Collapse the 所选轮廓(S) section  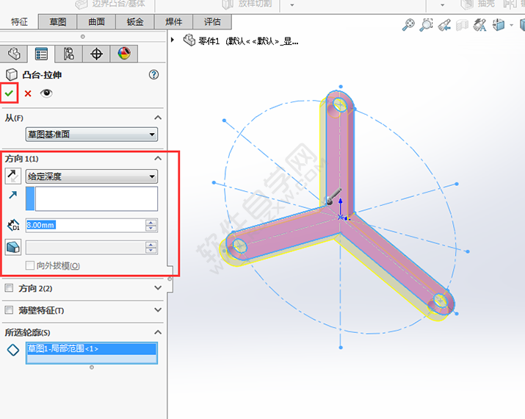(158, 332)
